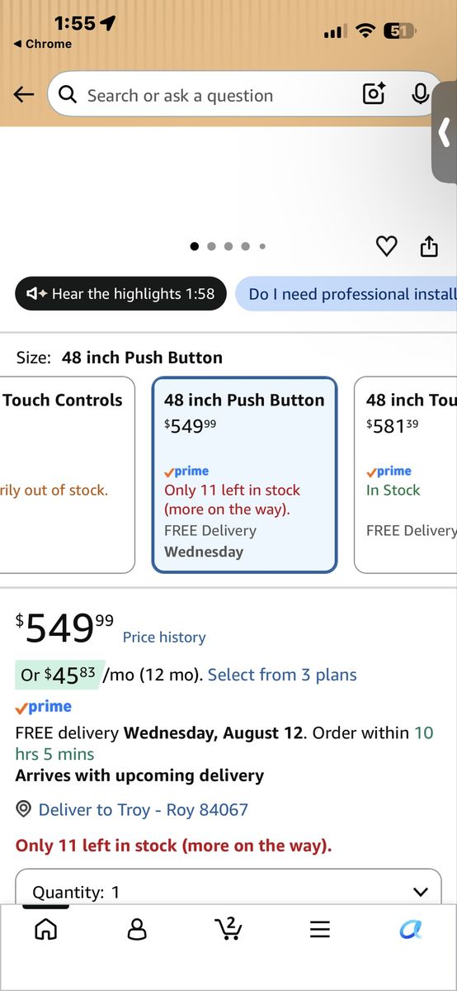Image resolution: width=457 pixels, height=991 pixels.
Task: Launch the Alexa assistant icon
Action: [411, 930]
